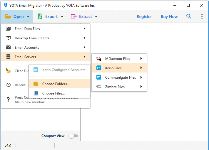The height and width of the screenshot is (150, 209).
Task: Click the Extract toolbar button label
Action: (x=86, y=16)
